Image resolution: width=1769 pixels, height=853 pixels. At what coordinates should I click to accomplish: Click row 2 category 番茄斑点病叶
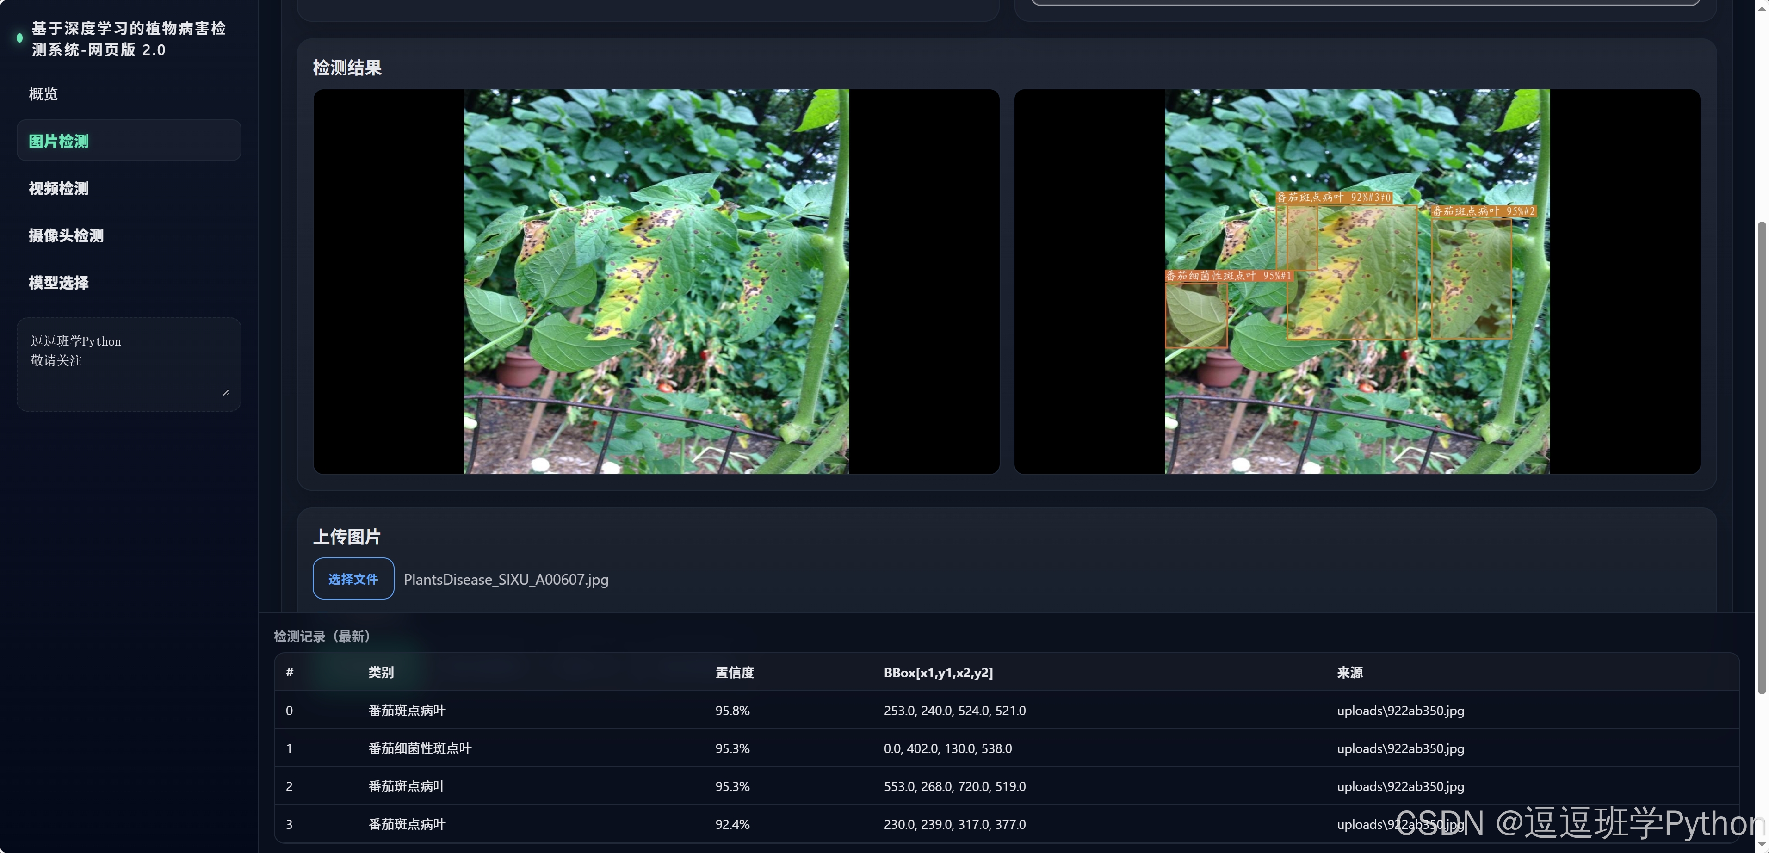coord(407,785)
